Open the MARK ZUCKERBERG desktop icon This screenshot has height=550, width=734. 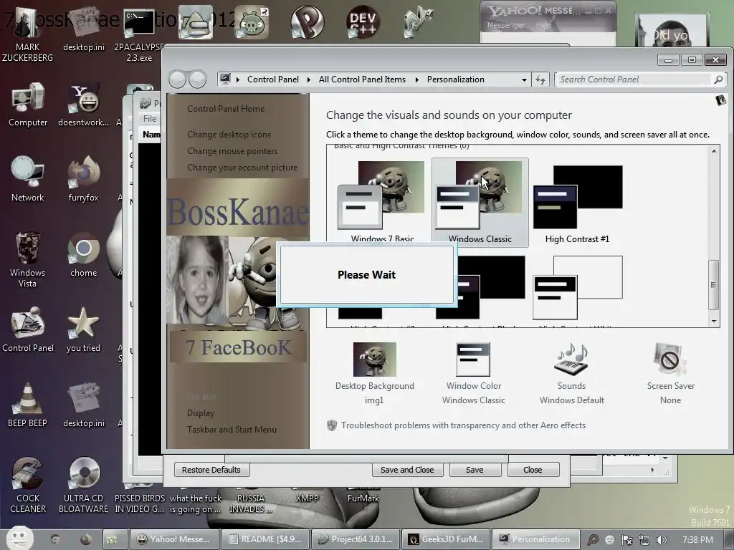[x=27, y=35]
